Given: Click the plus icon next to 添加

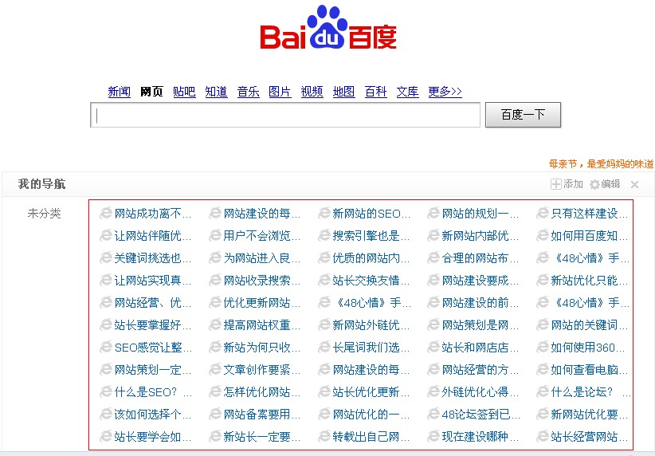Looking at the screenshot, I should 555,184.
